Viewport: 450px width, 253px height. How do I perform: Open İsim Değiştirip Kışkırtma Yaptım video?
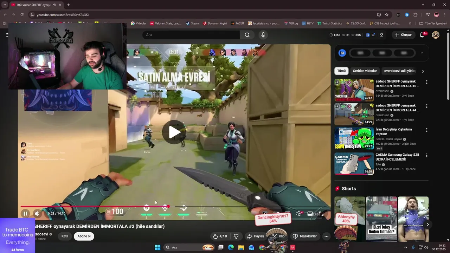tap(354, 138)
